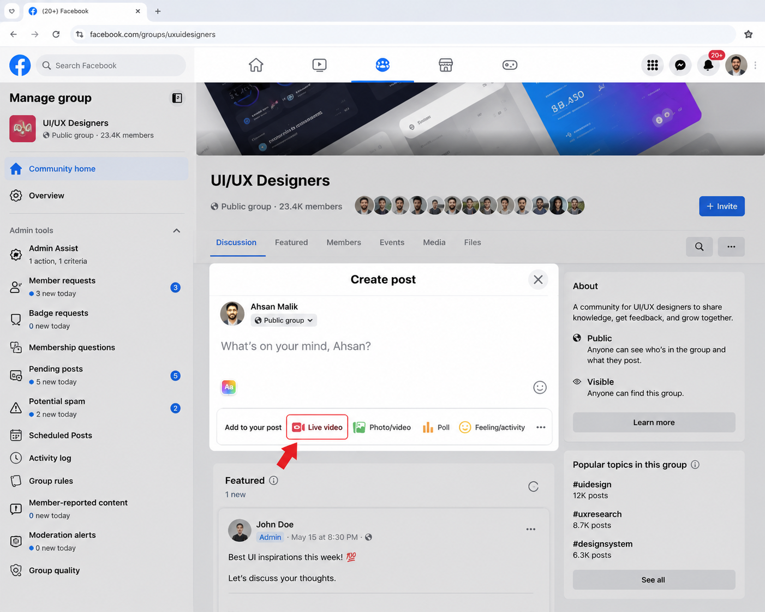
Task: Open Community home in sidebar
Action: (97, 169)
